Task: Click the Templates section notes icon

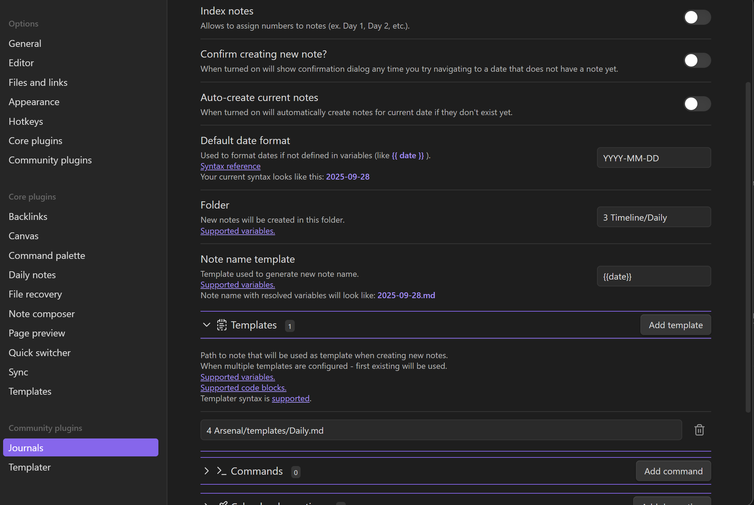Action: [222, 325]
